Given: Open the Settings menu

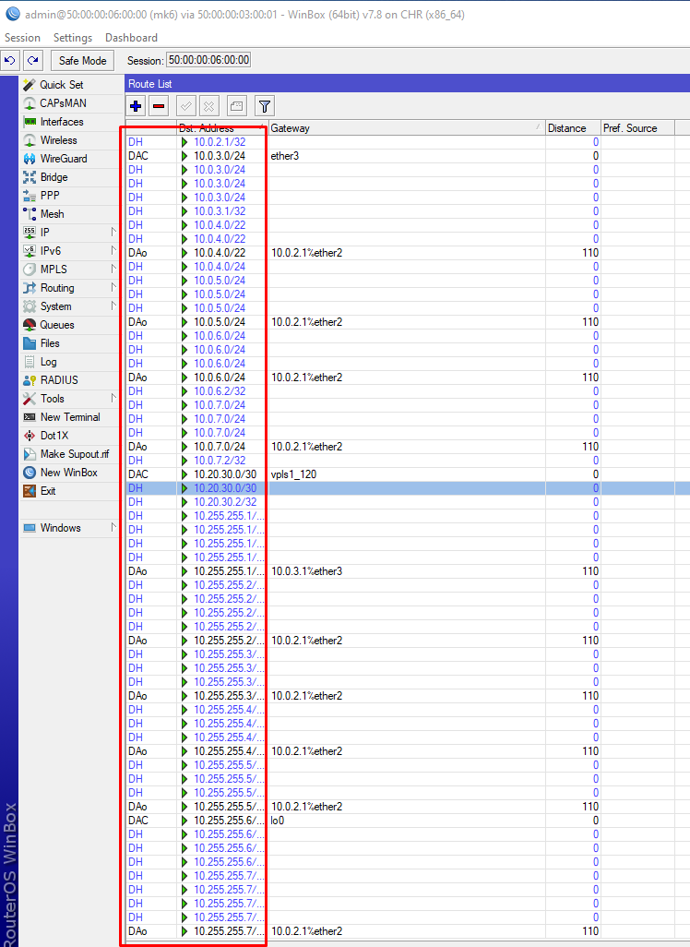Looking at the screenshot, I should pos(73,38).
